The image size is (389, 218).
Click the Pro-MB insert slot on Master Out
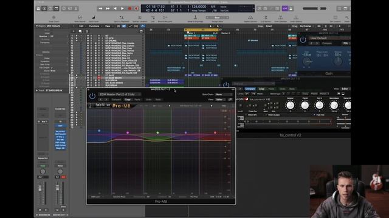tap(60, 140)
